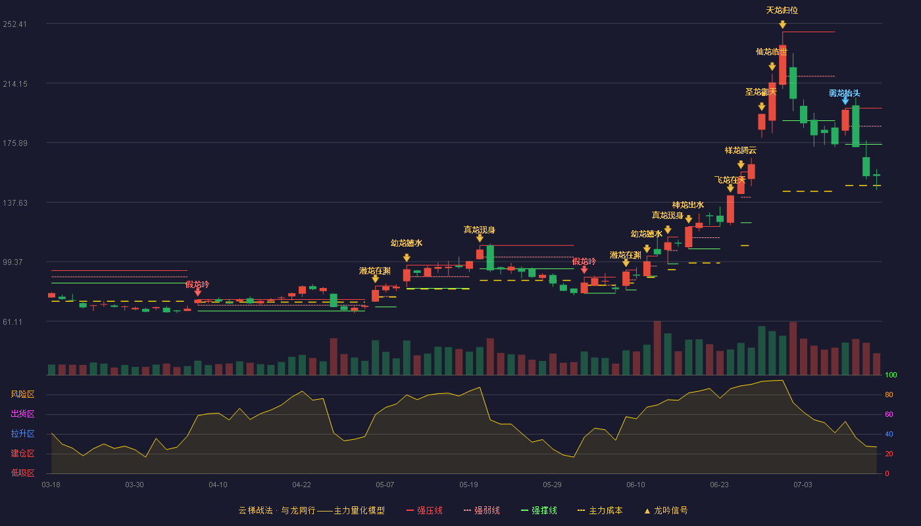Click the 低吸区 zone label
The width and height of the screenshot is (921, 526).
23,473
